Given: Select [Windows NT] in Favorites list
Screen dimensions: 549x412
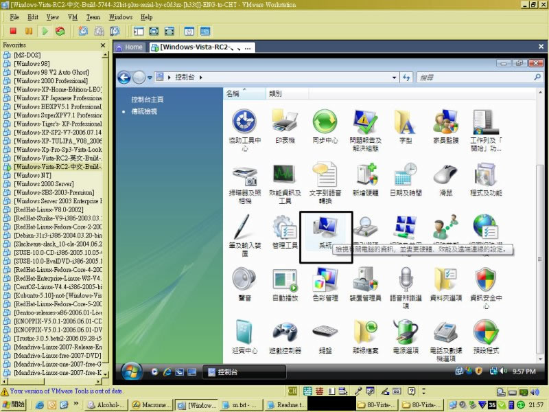Looking at the screenshot, I should (32, 175).
